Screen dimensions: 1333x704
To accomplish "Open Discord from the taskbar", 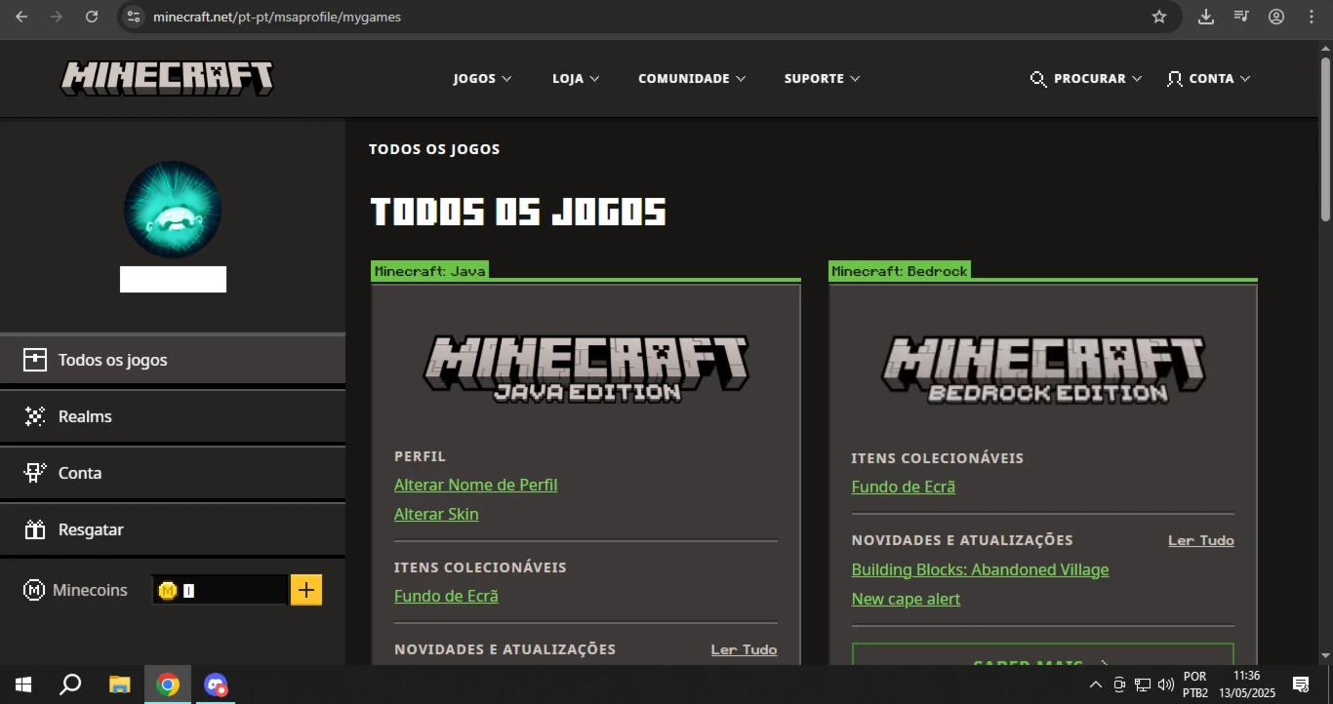I will click(216, 684).
